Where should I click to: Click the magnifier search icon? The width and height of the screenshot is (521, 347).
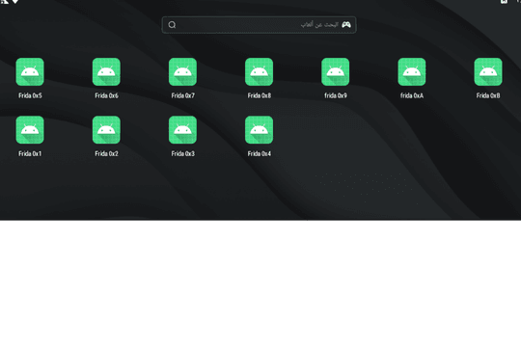pyautogui.click(x=172, y=25)
